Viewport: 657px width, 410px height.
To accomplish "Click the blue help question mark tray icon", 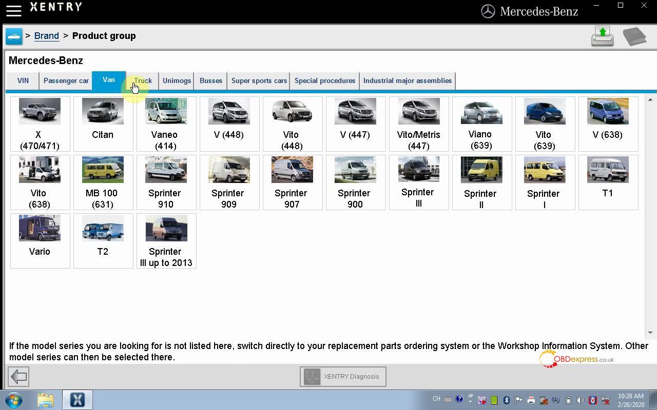I will coord(459,399).
